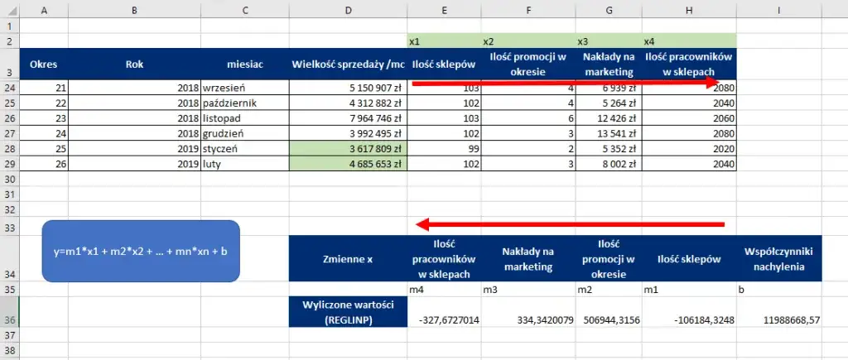
Task: Click the 'Wyliczone wartości (REGLINP)' cell
Action: coord(348,311)
